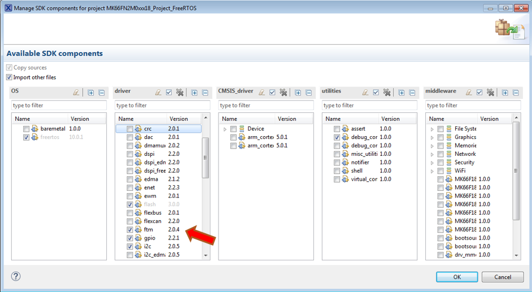Viewport: 532px width, 292px height.
Task: Check all middleware components icon
Action: point(479,92)
